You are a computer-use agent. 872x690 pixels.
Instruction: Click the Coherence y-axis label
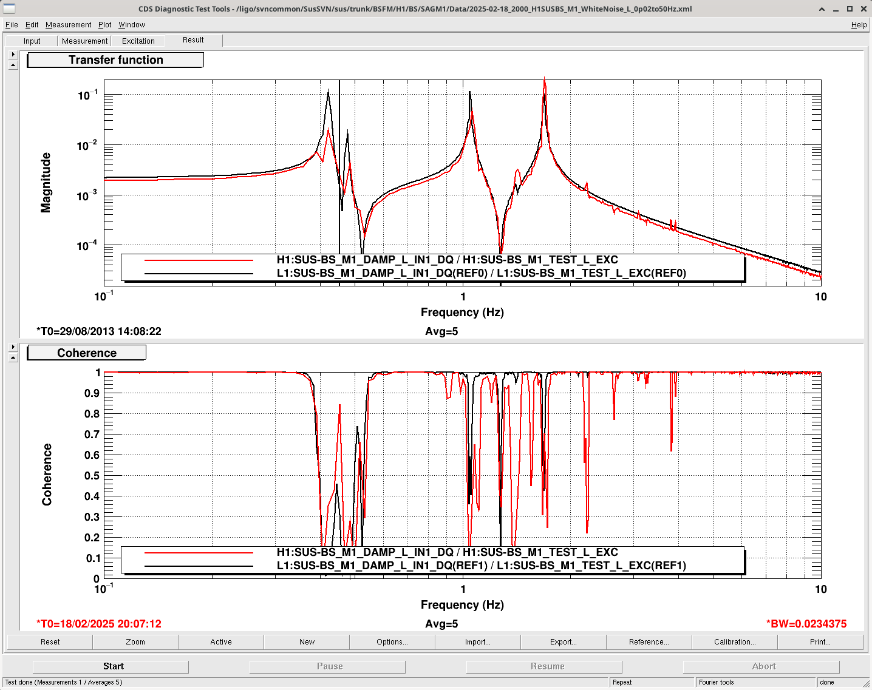point(47,475)
